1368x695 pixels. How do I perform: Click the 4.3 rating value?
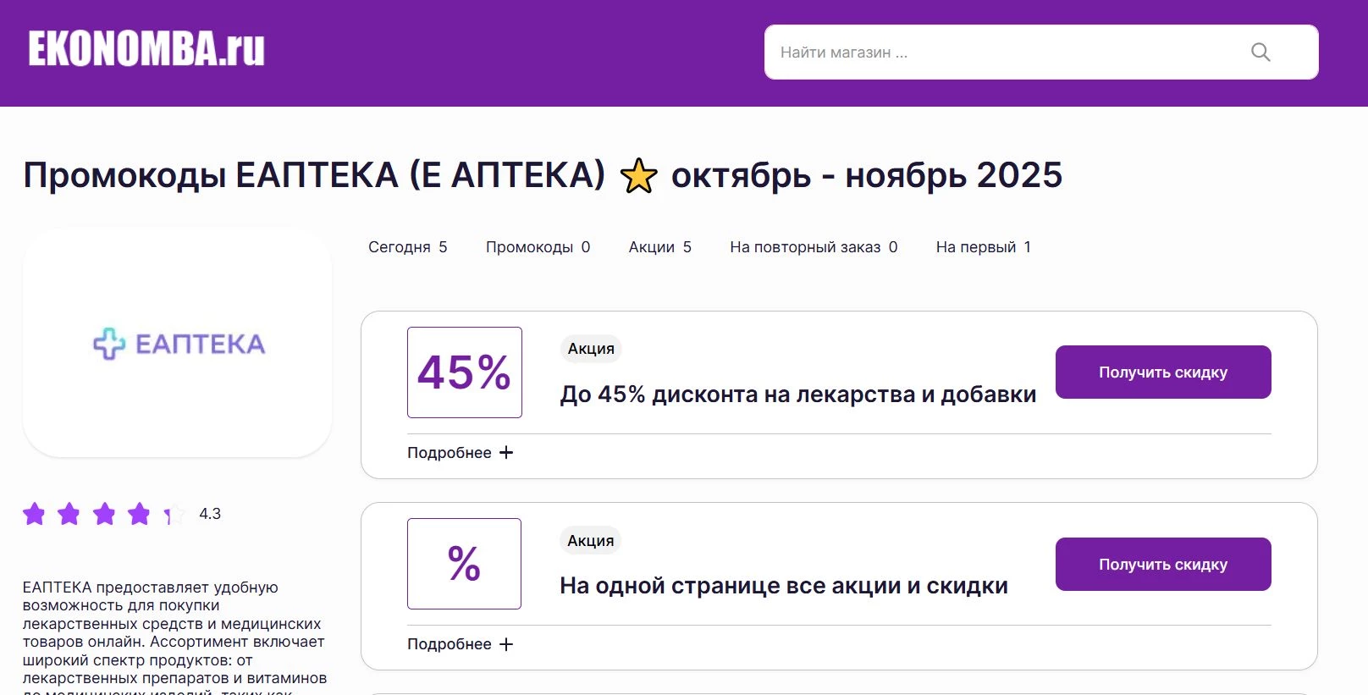click(x=210, y=514)
